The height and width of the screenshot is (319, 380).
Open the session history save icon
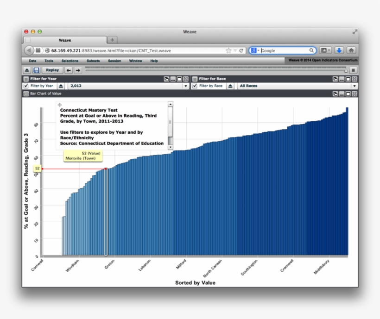tap(37, 70)
